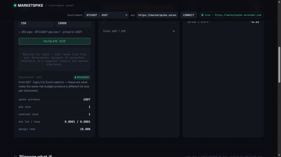Click the green dot in the MEASURED badge
Screen dimensions: 281x157
(x=75, y=77)
